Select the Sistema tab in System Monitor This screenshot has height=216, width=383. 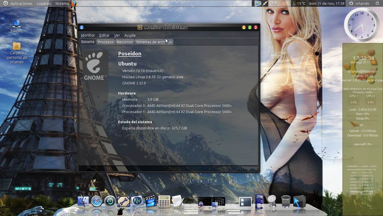pyautogui.click(x=88, y=42)
